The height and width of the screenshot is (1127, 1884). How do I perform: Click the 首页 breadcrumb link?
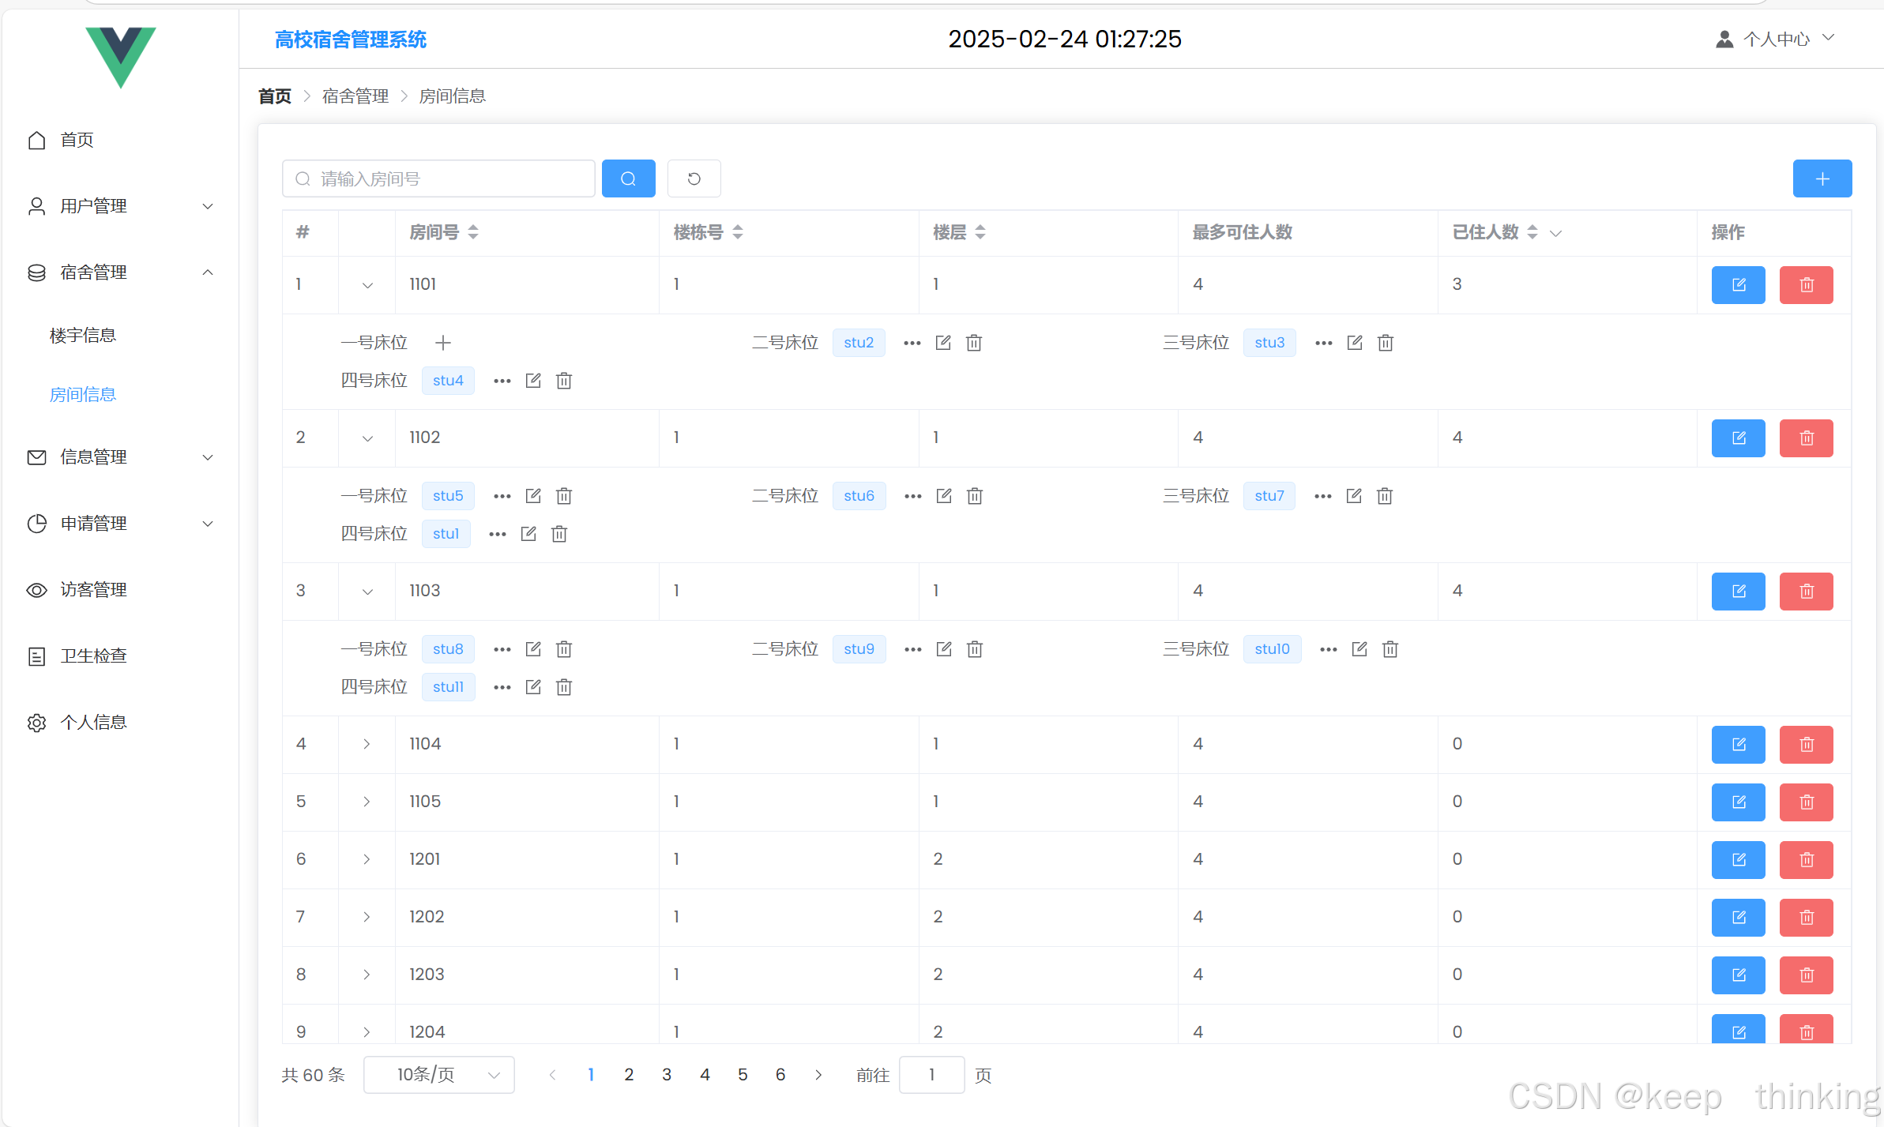point(275,96)
